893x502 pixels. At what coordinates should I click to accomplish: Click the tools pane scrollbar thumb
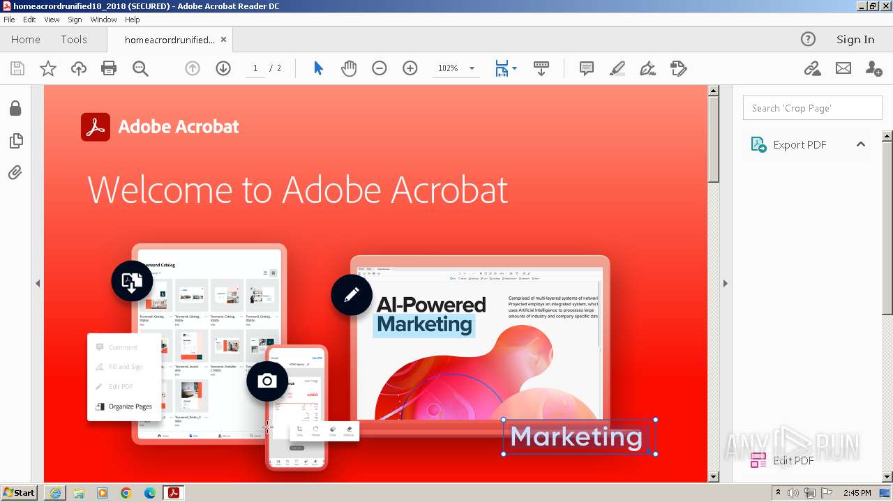pyautogui.click(x=887, y=227)
